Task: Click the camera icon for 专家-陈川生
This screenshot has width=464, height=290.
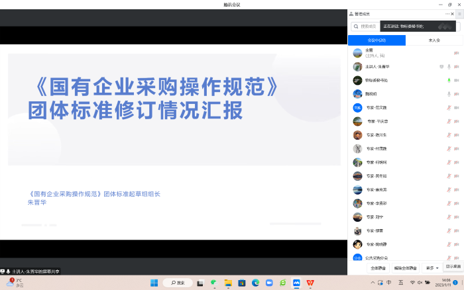Action: point(456,135)
